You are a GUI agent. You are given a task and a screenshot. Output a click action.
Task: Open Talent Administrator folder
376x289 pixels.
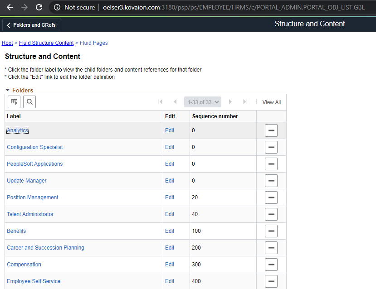30,214
